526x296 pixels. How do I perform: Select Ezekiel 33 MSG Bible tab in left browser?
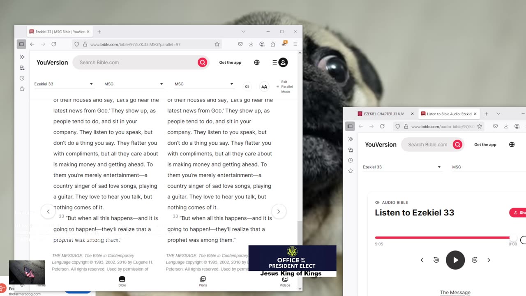click(59, 32)
